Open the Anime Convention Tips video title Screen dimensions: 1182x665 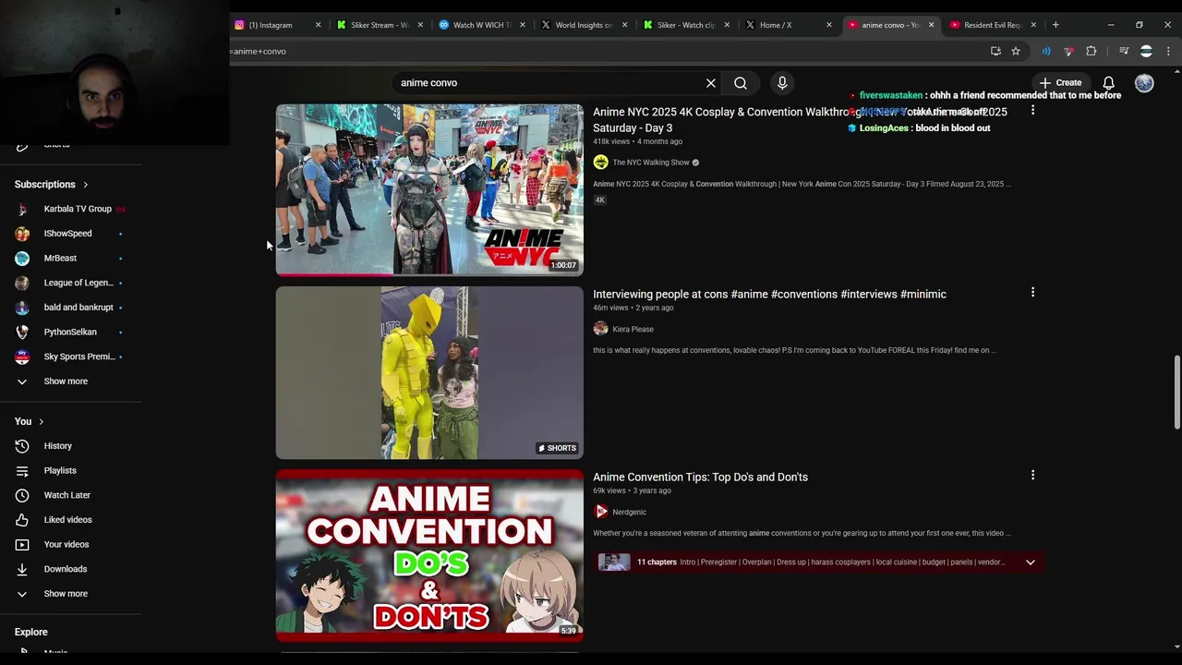click(700, 477)
